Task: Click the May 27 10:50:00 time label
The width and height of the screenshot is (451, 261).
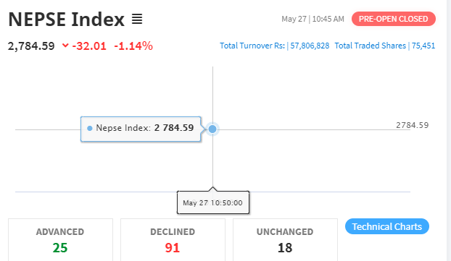Action: point(213,202)
